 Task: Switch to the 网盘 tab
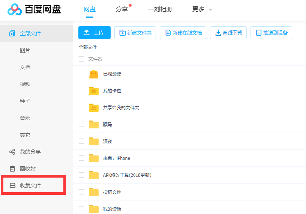click(x=90, y=9)
